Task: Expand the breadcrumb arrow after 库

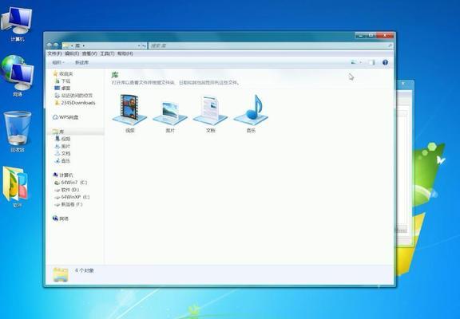Action: 83,45
